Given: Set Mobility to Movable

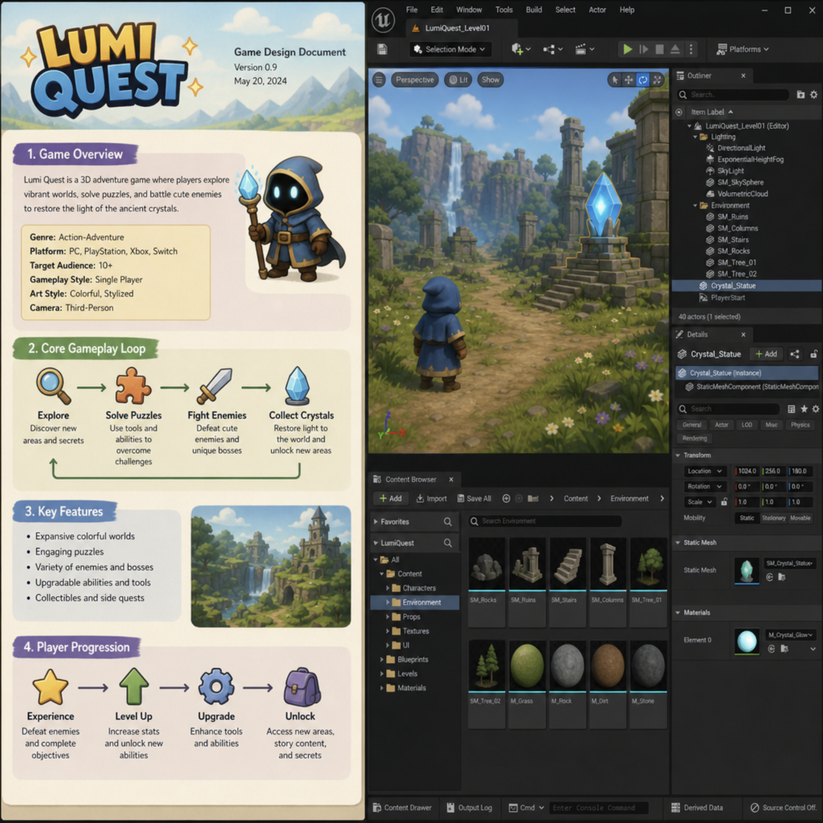Looking at the screenshot, I should (x=800, y=518).
